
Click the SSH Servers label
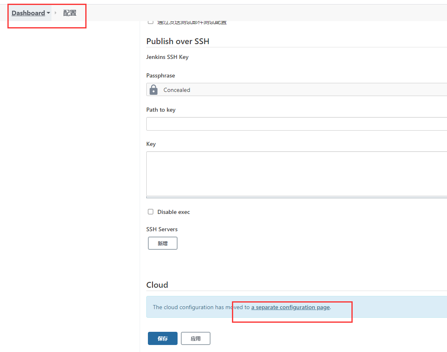click(162, 229)
